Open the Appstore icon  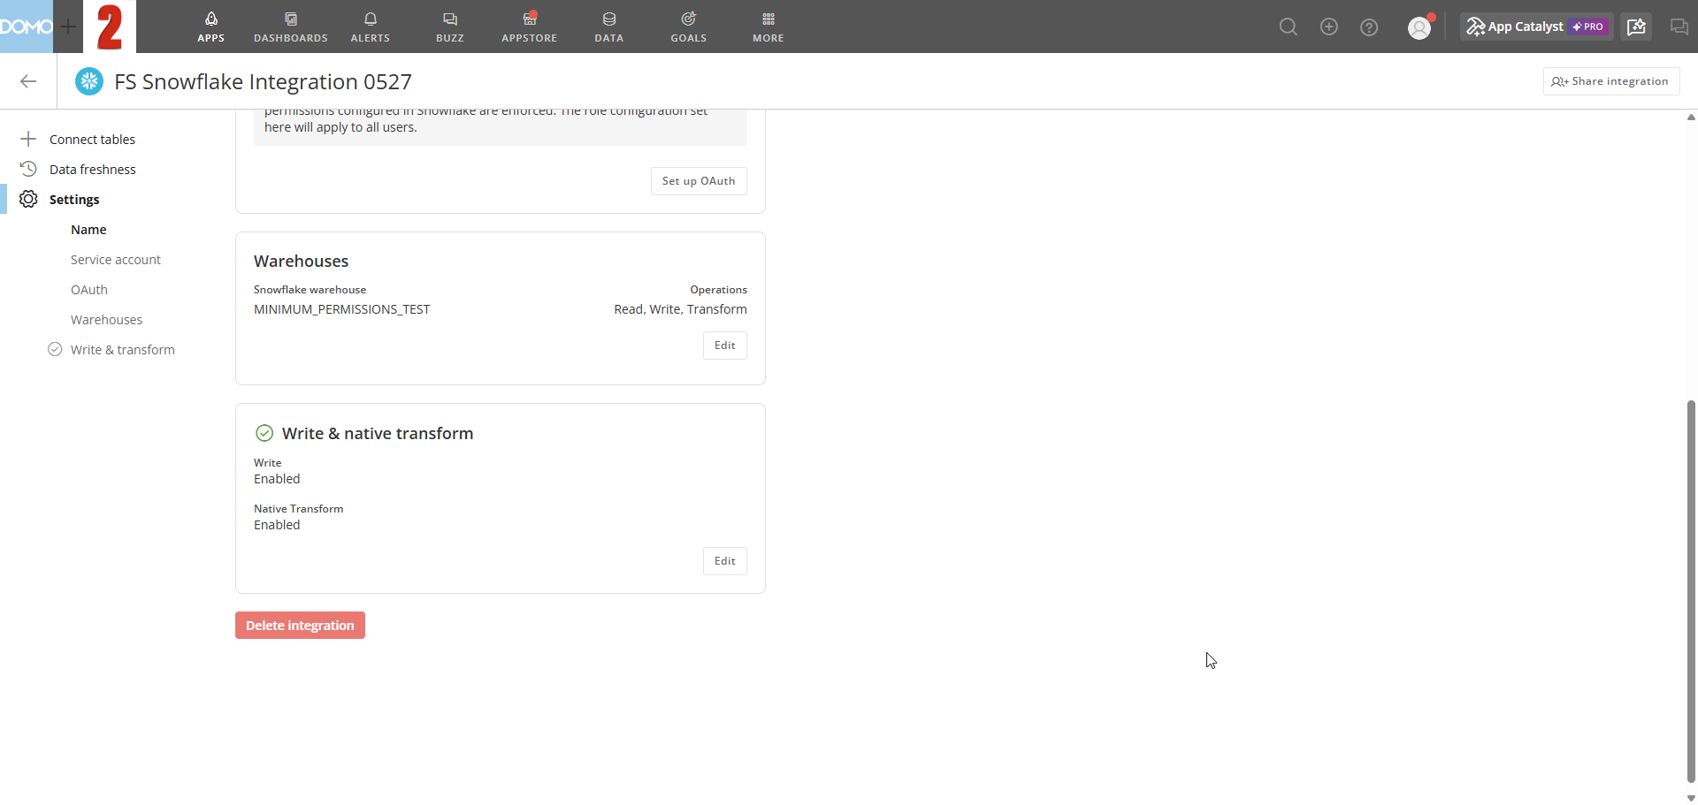click(x=530, y=19)
